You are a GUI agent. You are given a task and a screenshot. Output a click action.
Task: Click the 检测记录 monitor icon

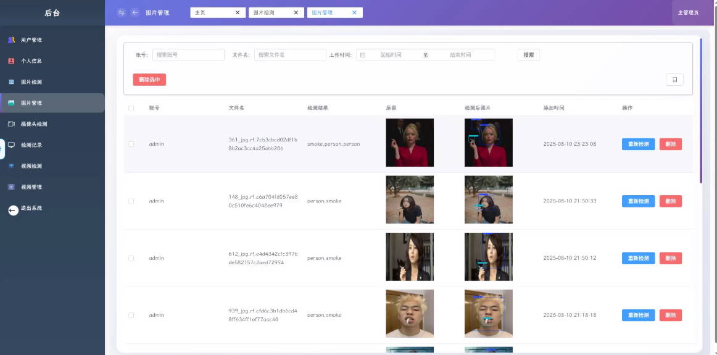(12, 145)
